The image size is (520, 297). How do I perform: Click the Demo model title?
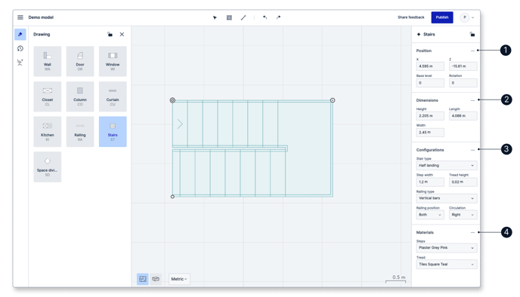point(41,17)
